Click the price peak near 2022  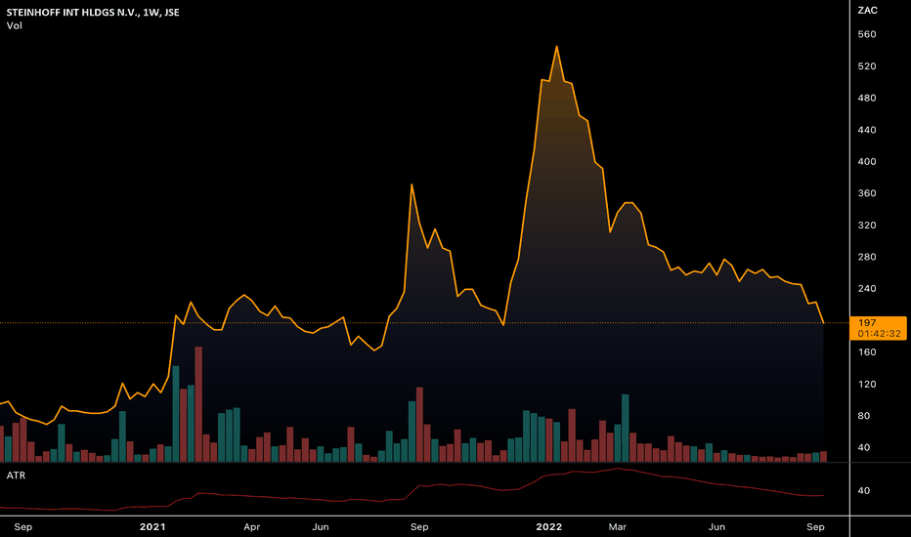click(556, 47)
